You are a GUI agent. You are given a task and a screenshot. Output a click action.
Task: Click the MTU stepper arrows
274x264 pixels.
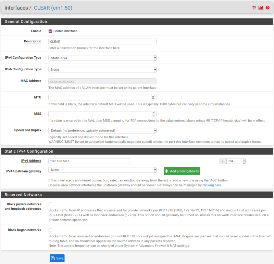153,97
